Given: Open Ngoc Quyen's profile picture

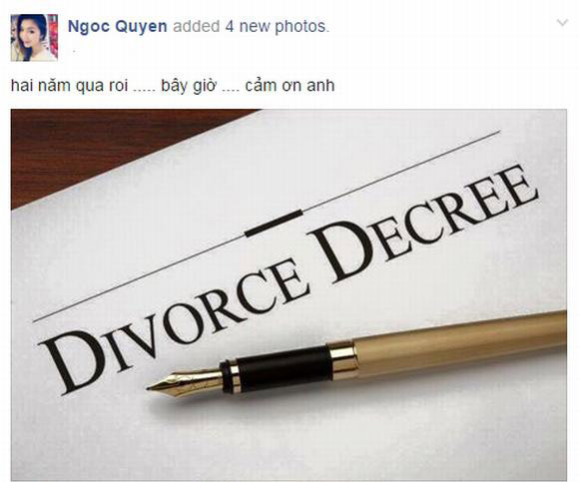Looking at the screenshot, I should pyautogui.click(x=34, y=38).
